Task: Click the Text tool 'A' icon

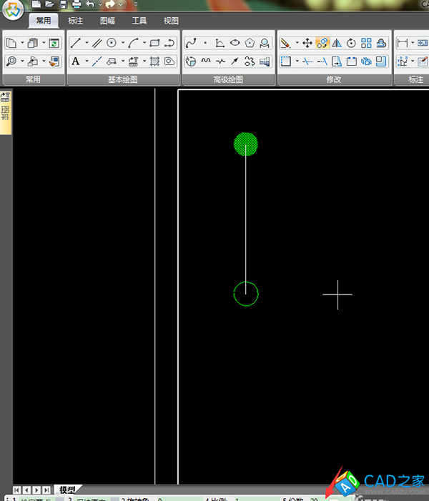Action: click(75, 61)
